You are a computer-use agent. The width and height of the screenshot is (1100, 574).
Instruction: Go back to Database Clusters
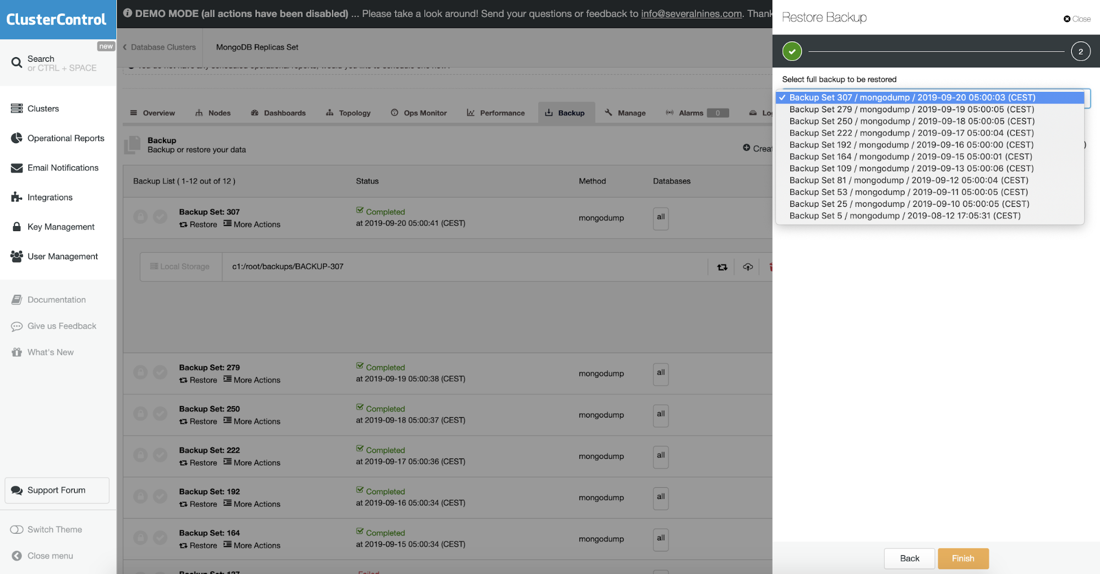coord(160,47)
